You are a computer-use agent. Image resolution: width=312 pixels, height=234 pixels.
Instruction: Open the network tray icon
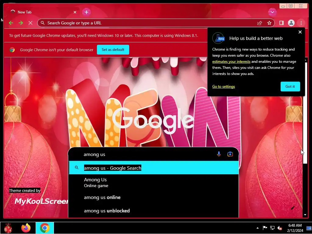tap(272, 228)
